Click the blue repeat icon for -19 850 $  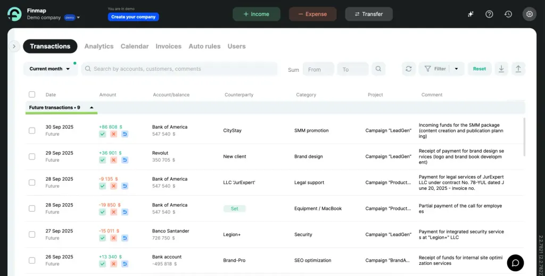coord(125,212)
